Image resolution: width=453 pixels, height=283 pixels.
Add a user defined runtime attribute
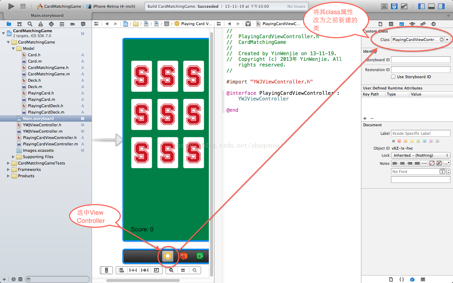pos(365,118)
